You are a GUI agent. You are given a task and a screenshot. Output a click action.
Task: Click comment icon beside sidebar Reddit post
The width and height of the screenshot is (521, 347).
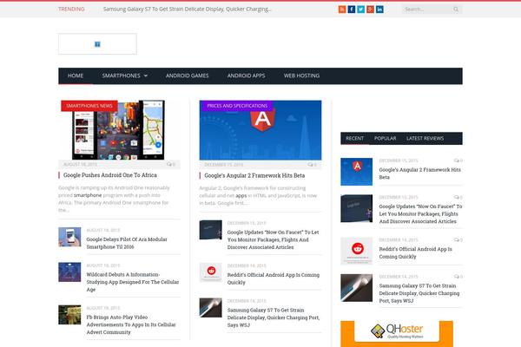coord(458,239)
